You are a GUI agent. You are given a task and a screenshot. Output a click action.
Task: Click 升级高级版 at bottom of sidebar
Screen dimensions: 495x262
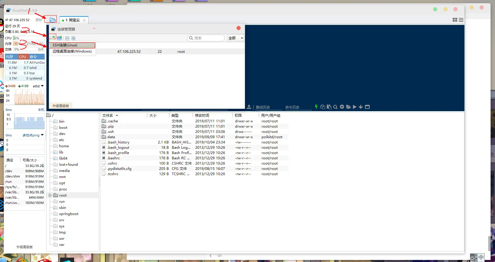coord(25,247)
